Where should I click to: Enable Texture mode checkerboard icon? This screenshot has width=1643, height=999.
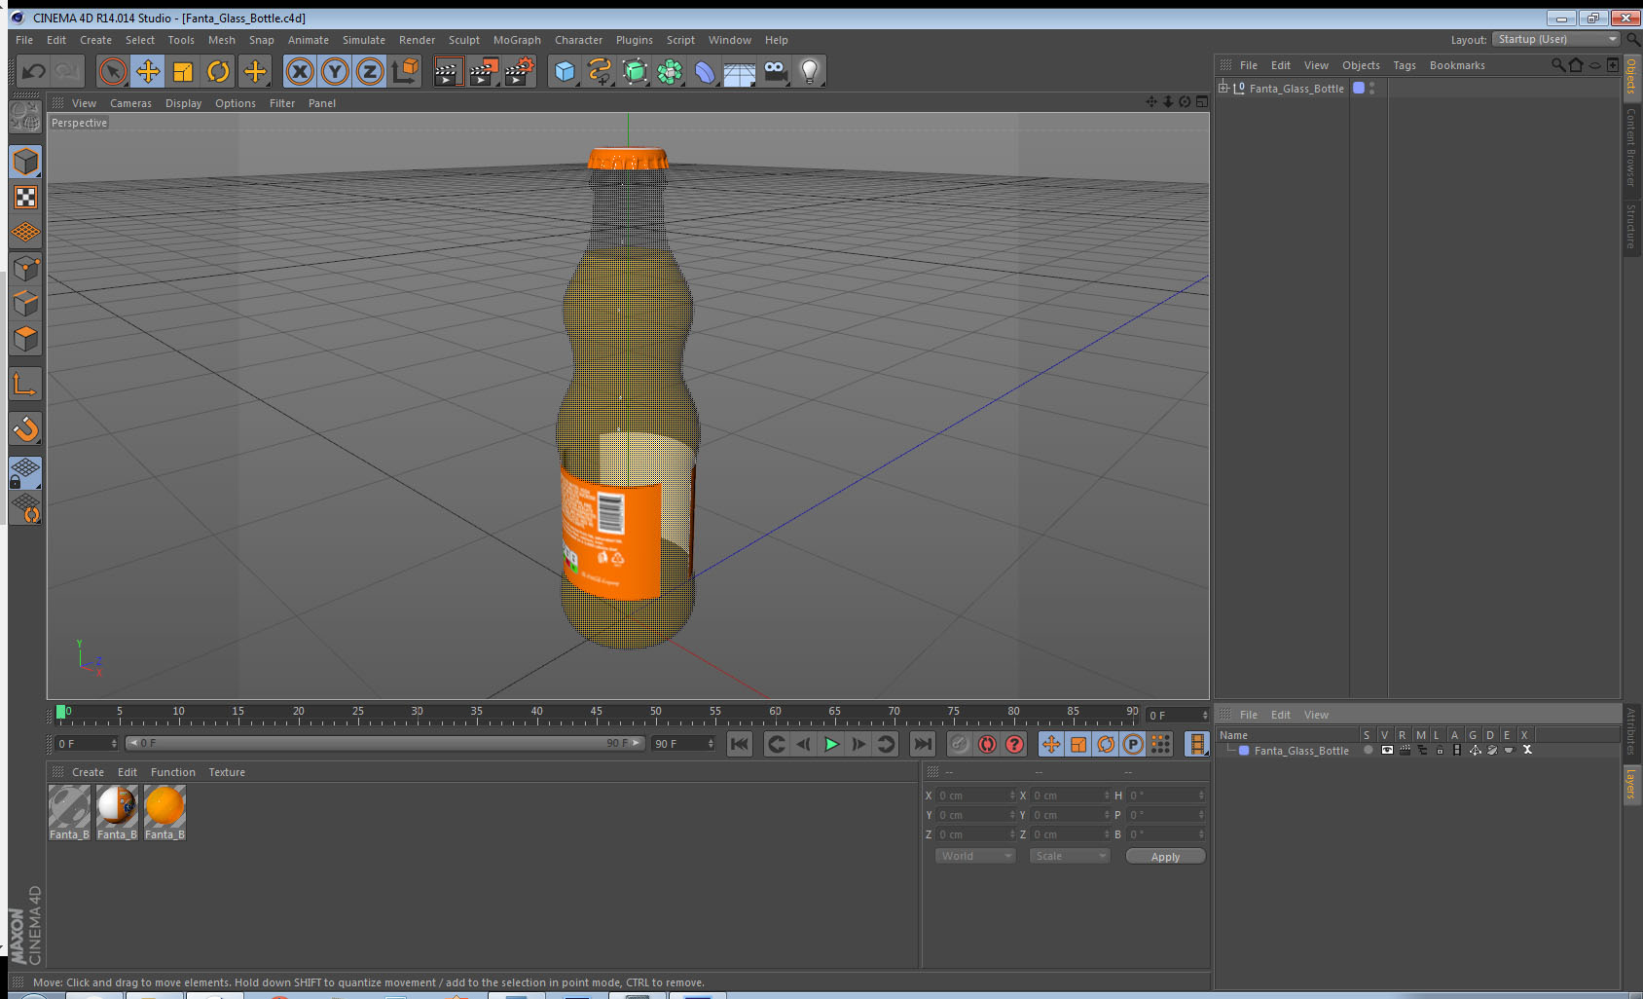coord(25,198)
